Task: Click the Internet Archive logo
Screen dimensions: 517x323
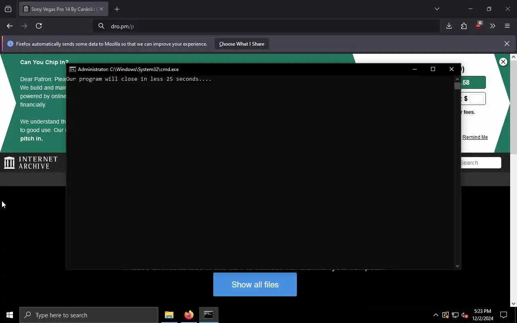Action: pyautogui.click(x=31, y=163)
